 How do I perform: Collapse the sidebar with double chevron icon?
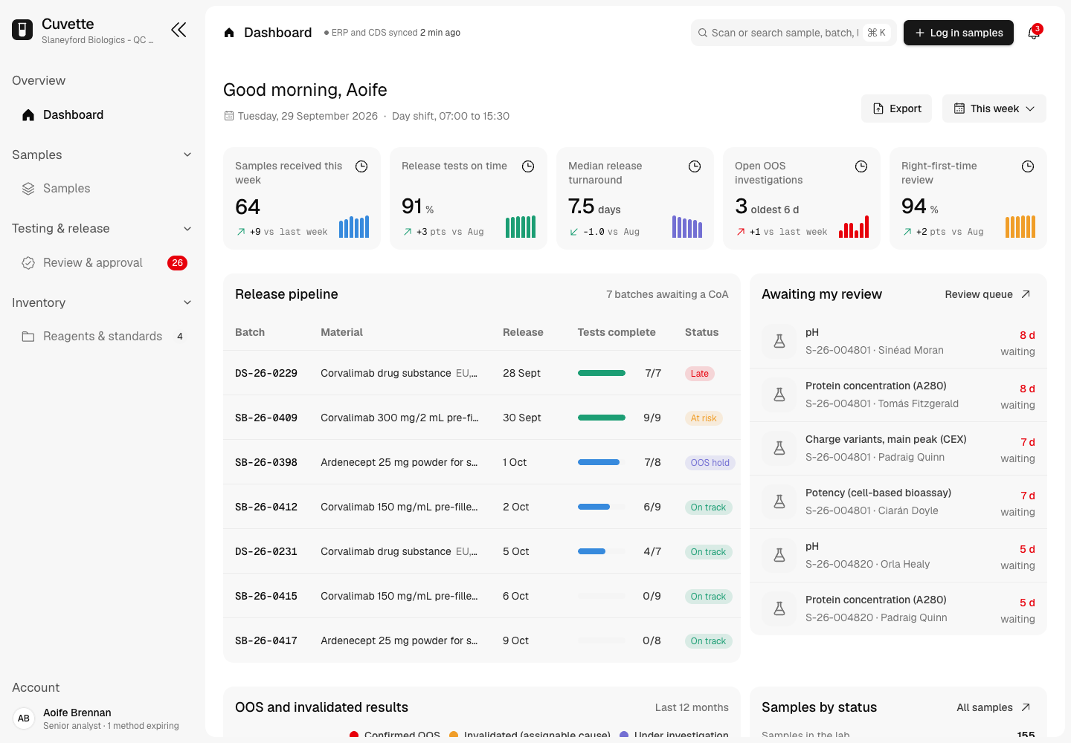click(x=178, y=30)
